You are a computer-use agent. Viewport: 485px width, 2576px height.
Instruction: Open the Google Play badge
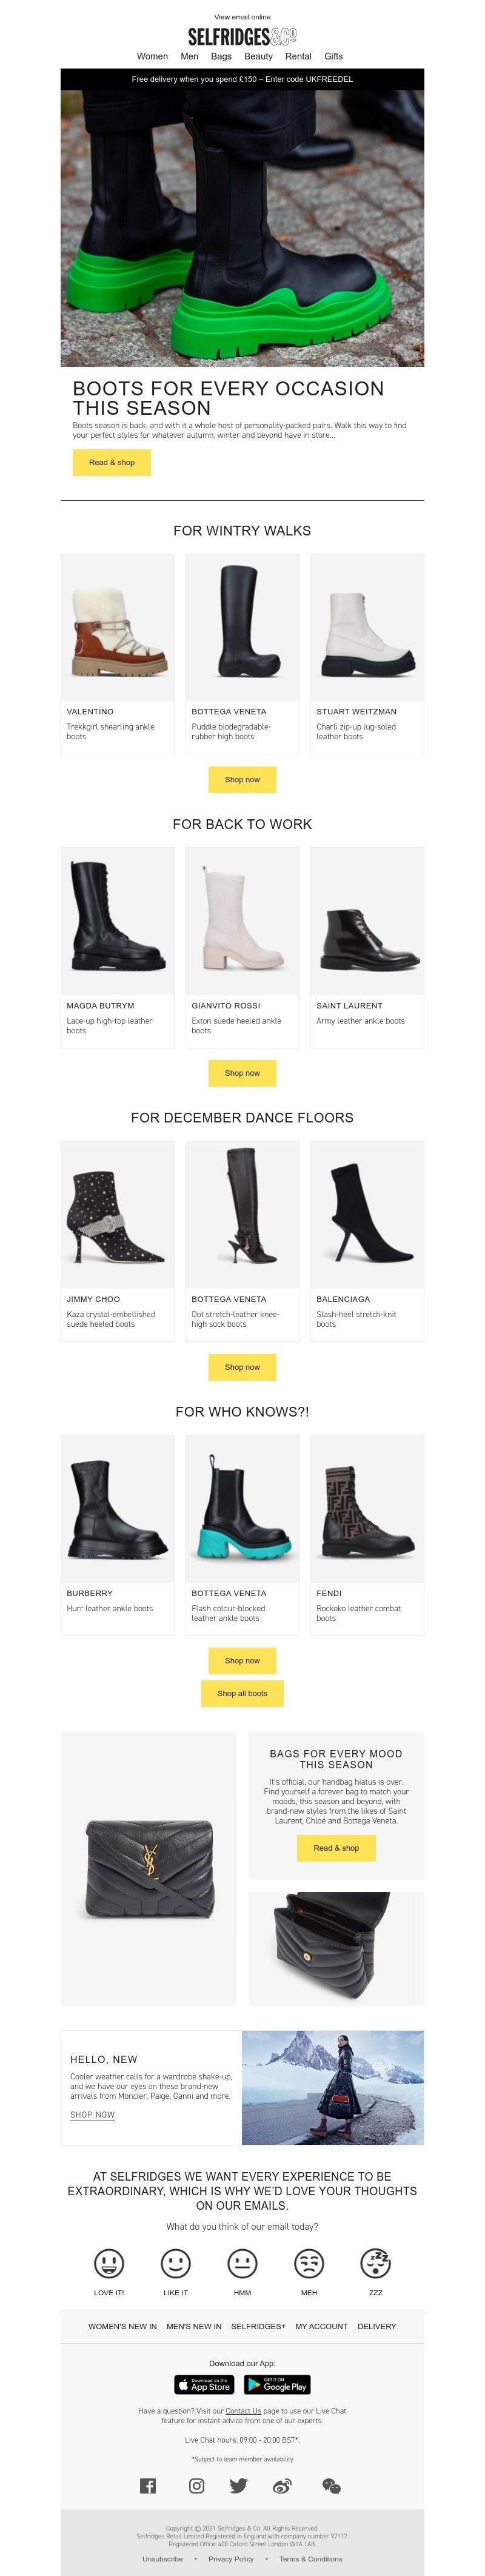point(278,2385)
